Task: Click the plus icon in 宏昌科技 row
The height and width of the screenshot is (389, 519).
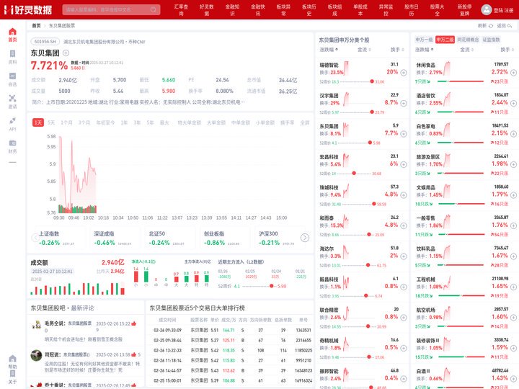Action: [404, 164]
